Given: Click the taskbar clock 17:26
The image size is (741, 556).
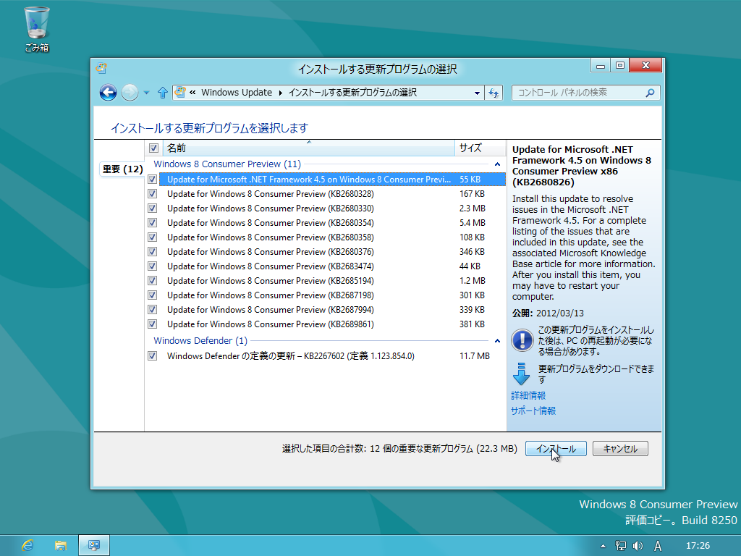Looking at the screenshot, I should 698,546.
